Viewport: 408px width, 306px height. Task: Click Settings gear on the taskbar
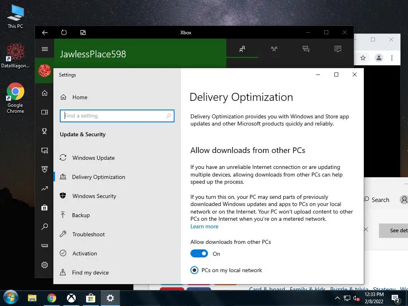point(110,298)
